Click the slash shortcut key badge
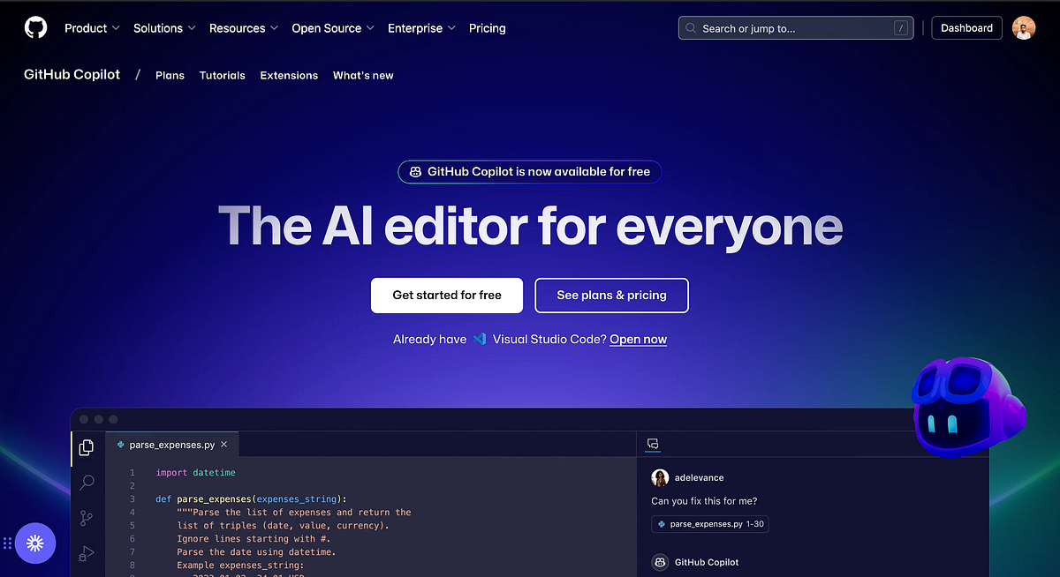 click(x=900, y=28)
